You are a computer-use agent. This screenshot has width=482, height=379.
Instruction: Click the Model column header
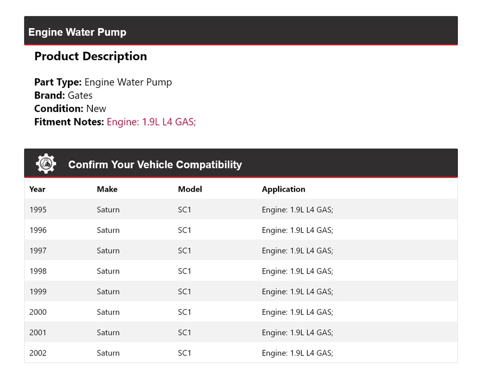190,189
